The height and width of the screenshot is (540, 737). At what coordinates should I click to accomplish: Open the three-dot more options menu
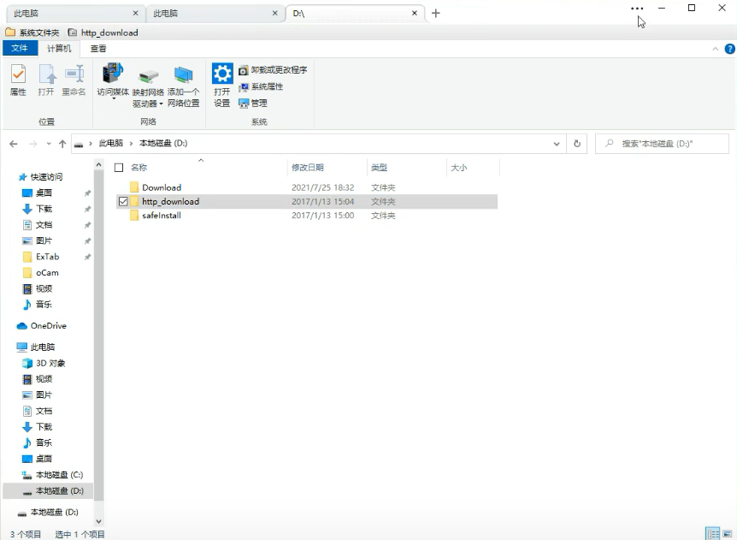[x=637, y=9]
